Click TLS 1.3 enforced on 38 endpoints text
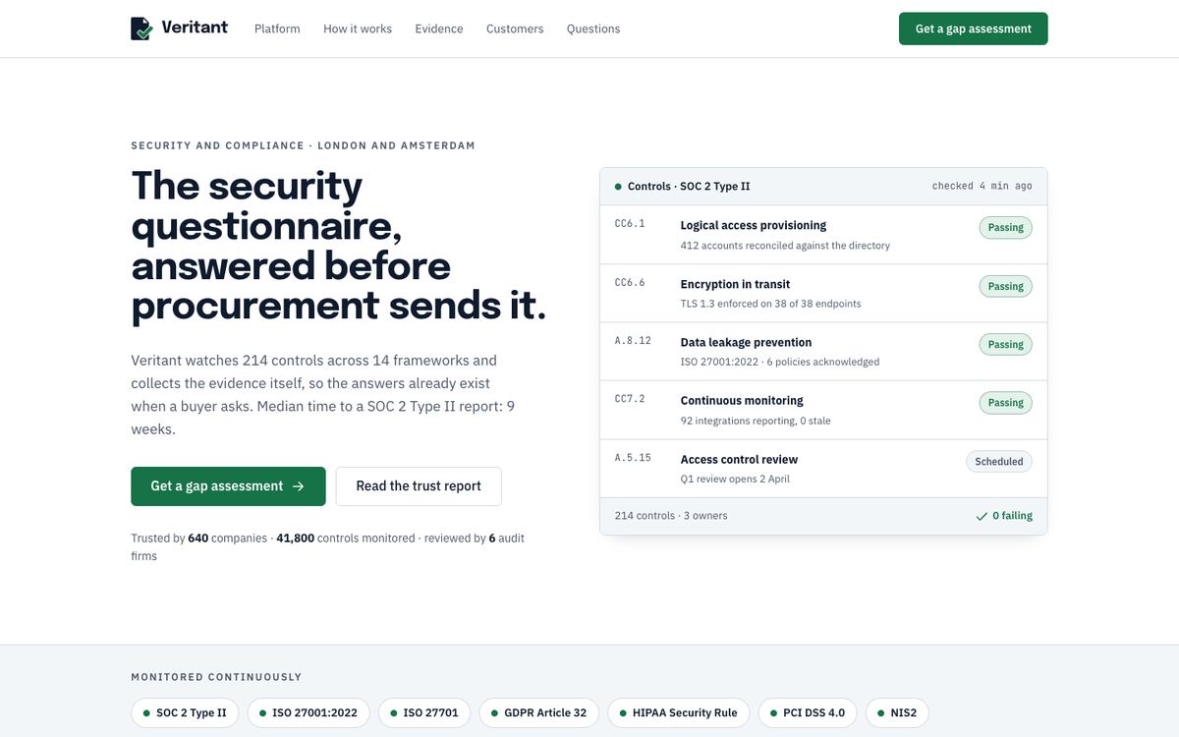Viewport: 1179px width, 737px height. coord(770,304)
